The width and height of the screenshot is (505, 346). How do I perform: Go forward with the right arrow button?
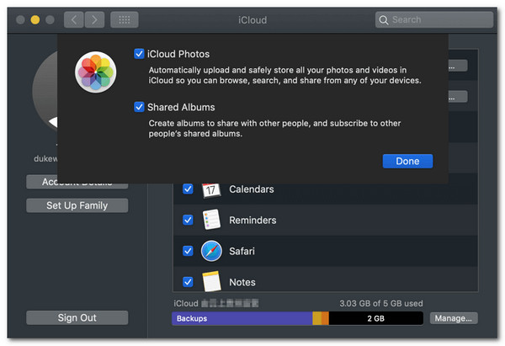tap(94, 20)
